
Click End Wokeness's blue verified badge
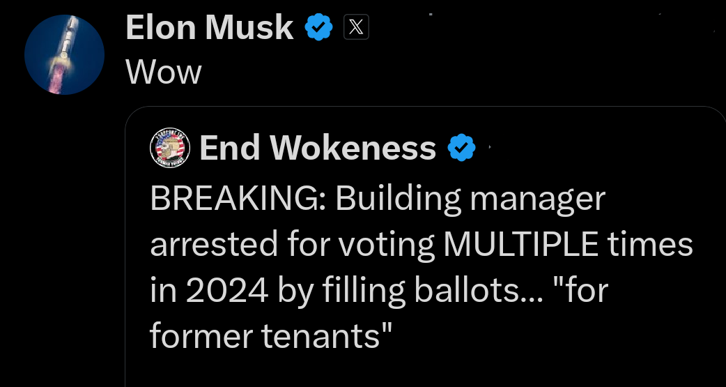tap(460, 148)
